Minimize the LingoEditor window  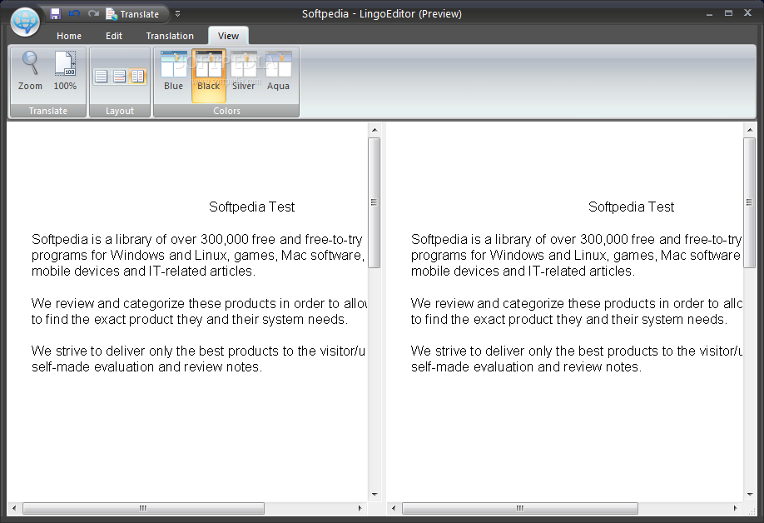tap(709, 13)
